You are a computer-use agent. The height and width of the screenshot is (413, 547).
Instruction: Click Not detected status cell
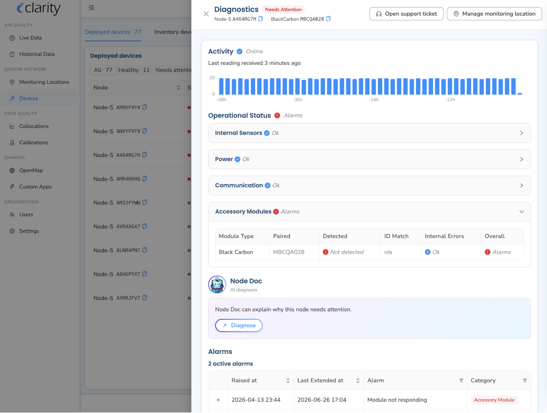(x=350, y=252)
